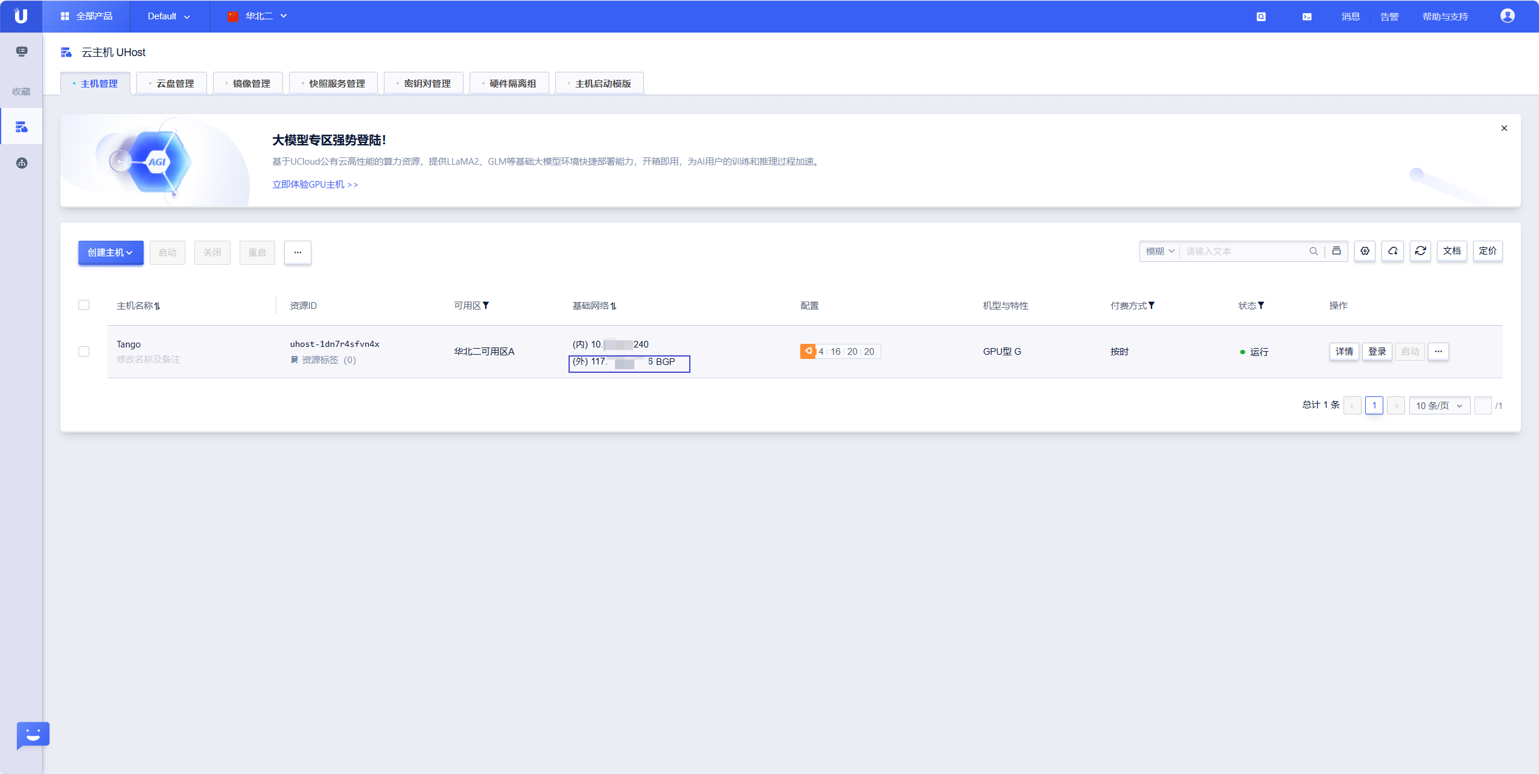
Task: Open the 定价 button
Action: click(x=1488, y=251)
